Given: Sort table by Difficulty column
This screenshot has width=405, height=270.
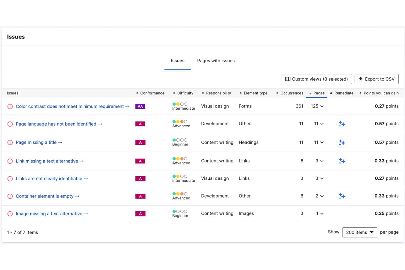Looking at the screenshot, I should 183,93.
